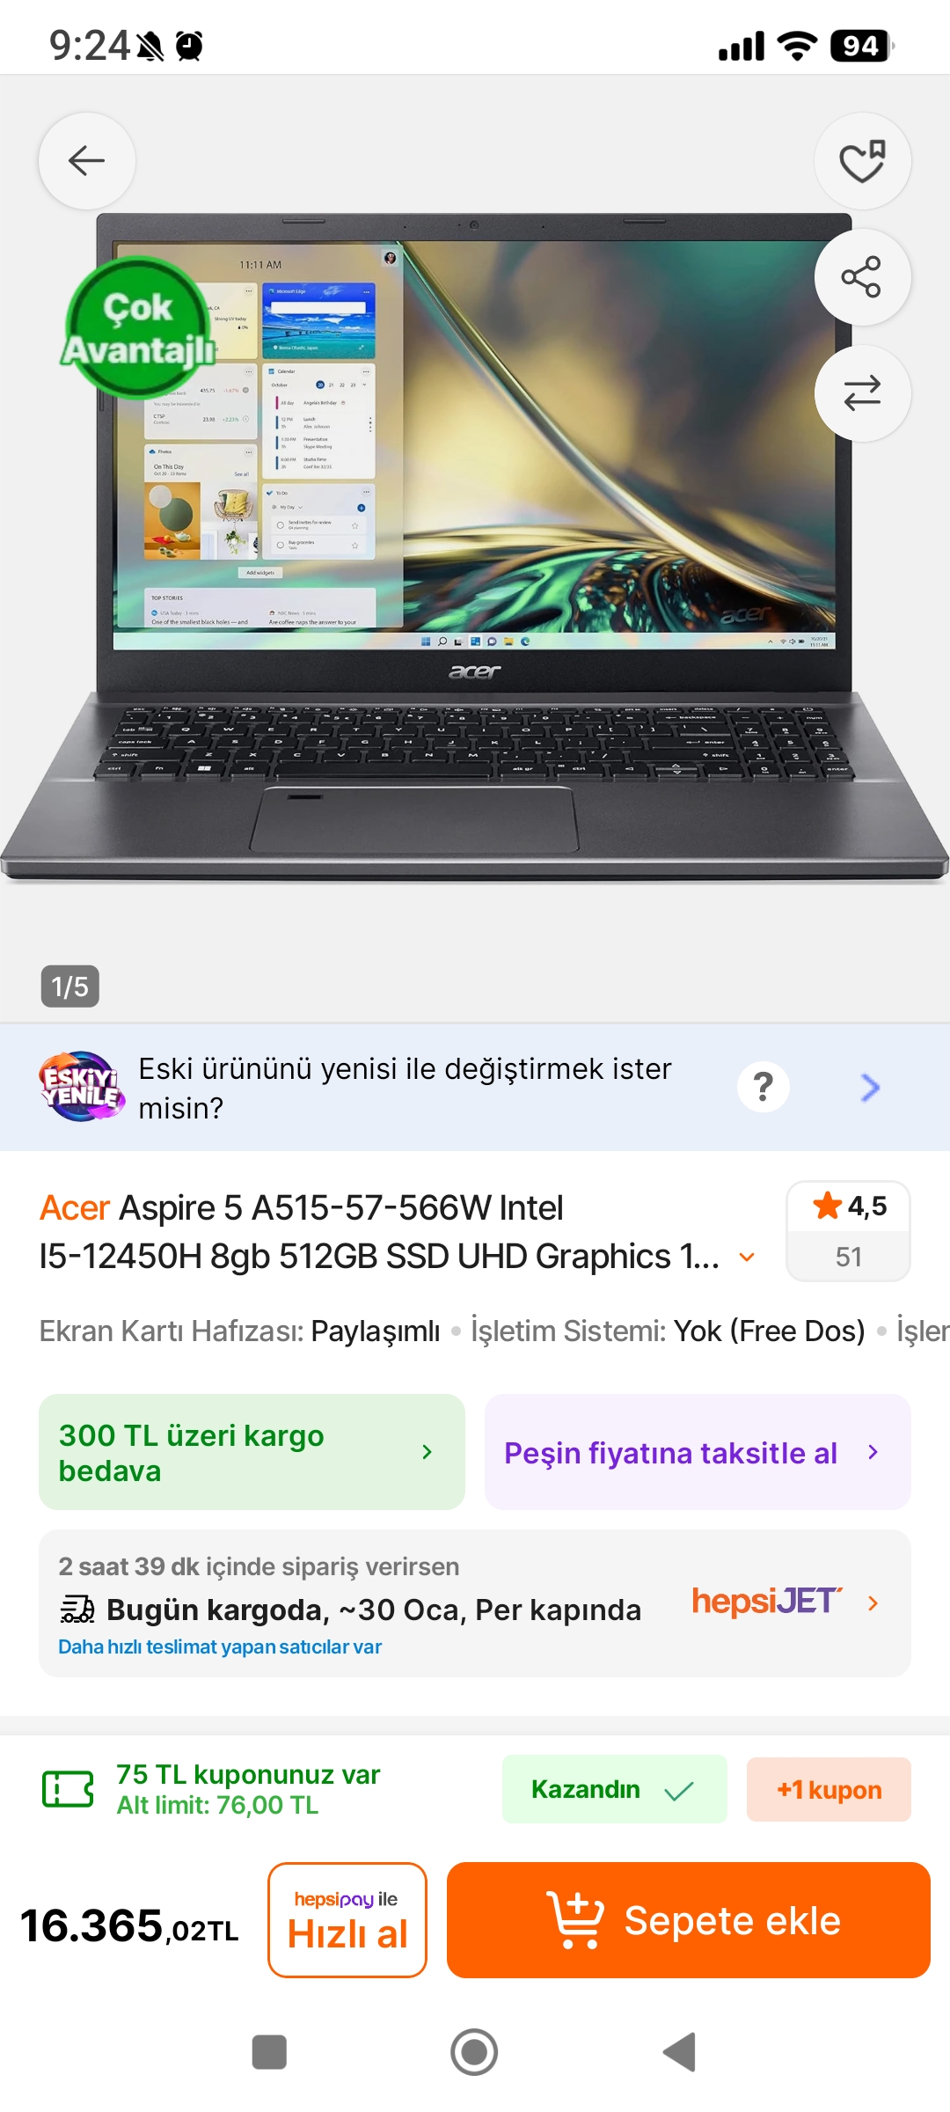Image resolution: width=950 pixels, height=2112 pixels.
Task: Add to cart with Sepete ekle
Action: tap(689, 1920)
